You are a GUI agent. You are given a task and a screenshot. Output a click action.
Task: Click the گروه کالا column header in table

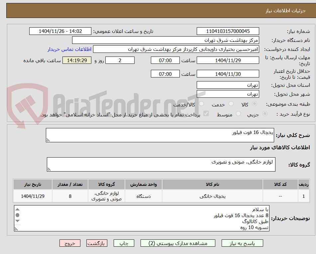(106, 185)
